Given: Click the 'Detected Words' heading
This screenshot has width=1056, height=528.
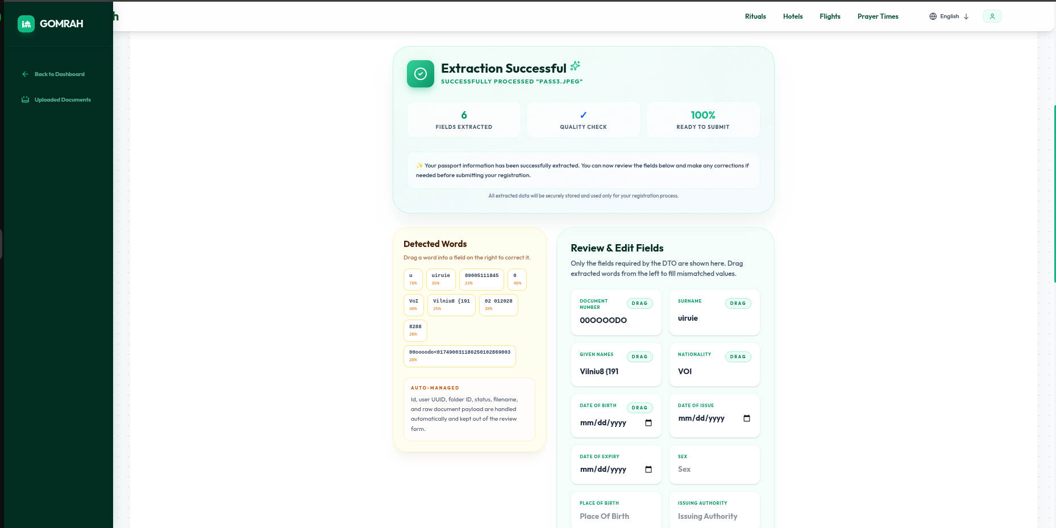Looking at the screenshot, I should pos(435,244).
